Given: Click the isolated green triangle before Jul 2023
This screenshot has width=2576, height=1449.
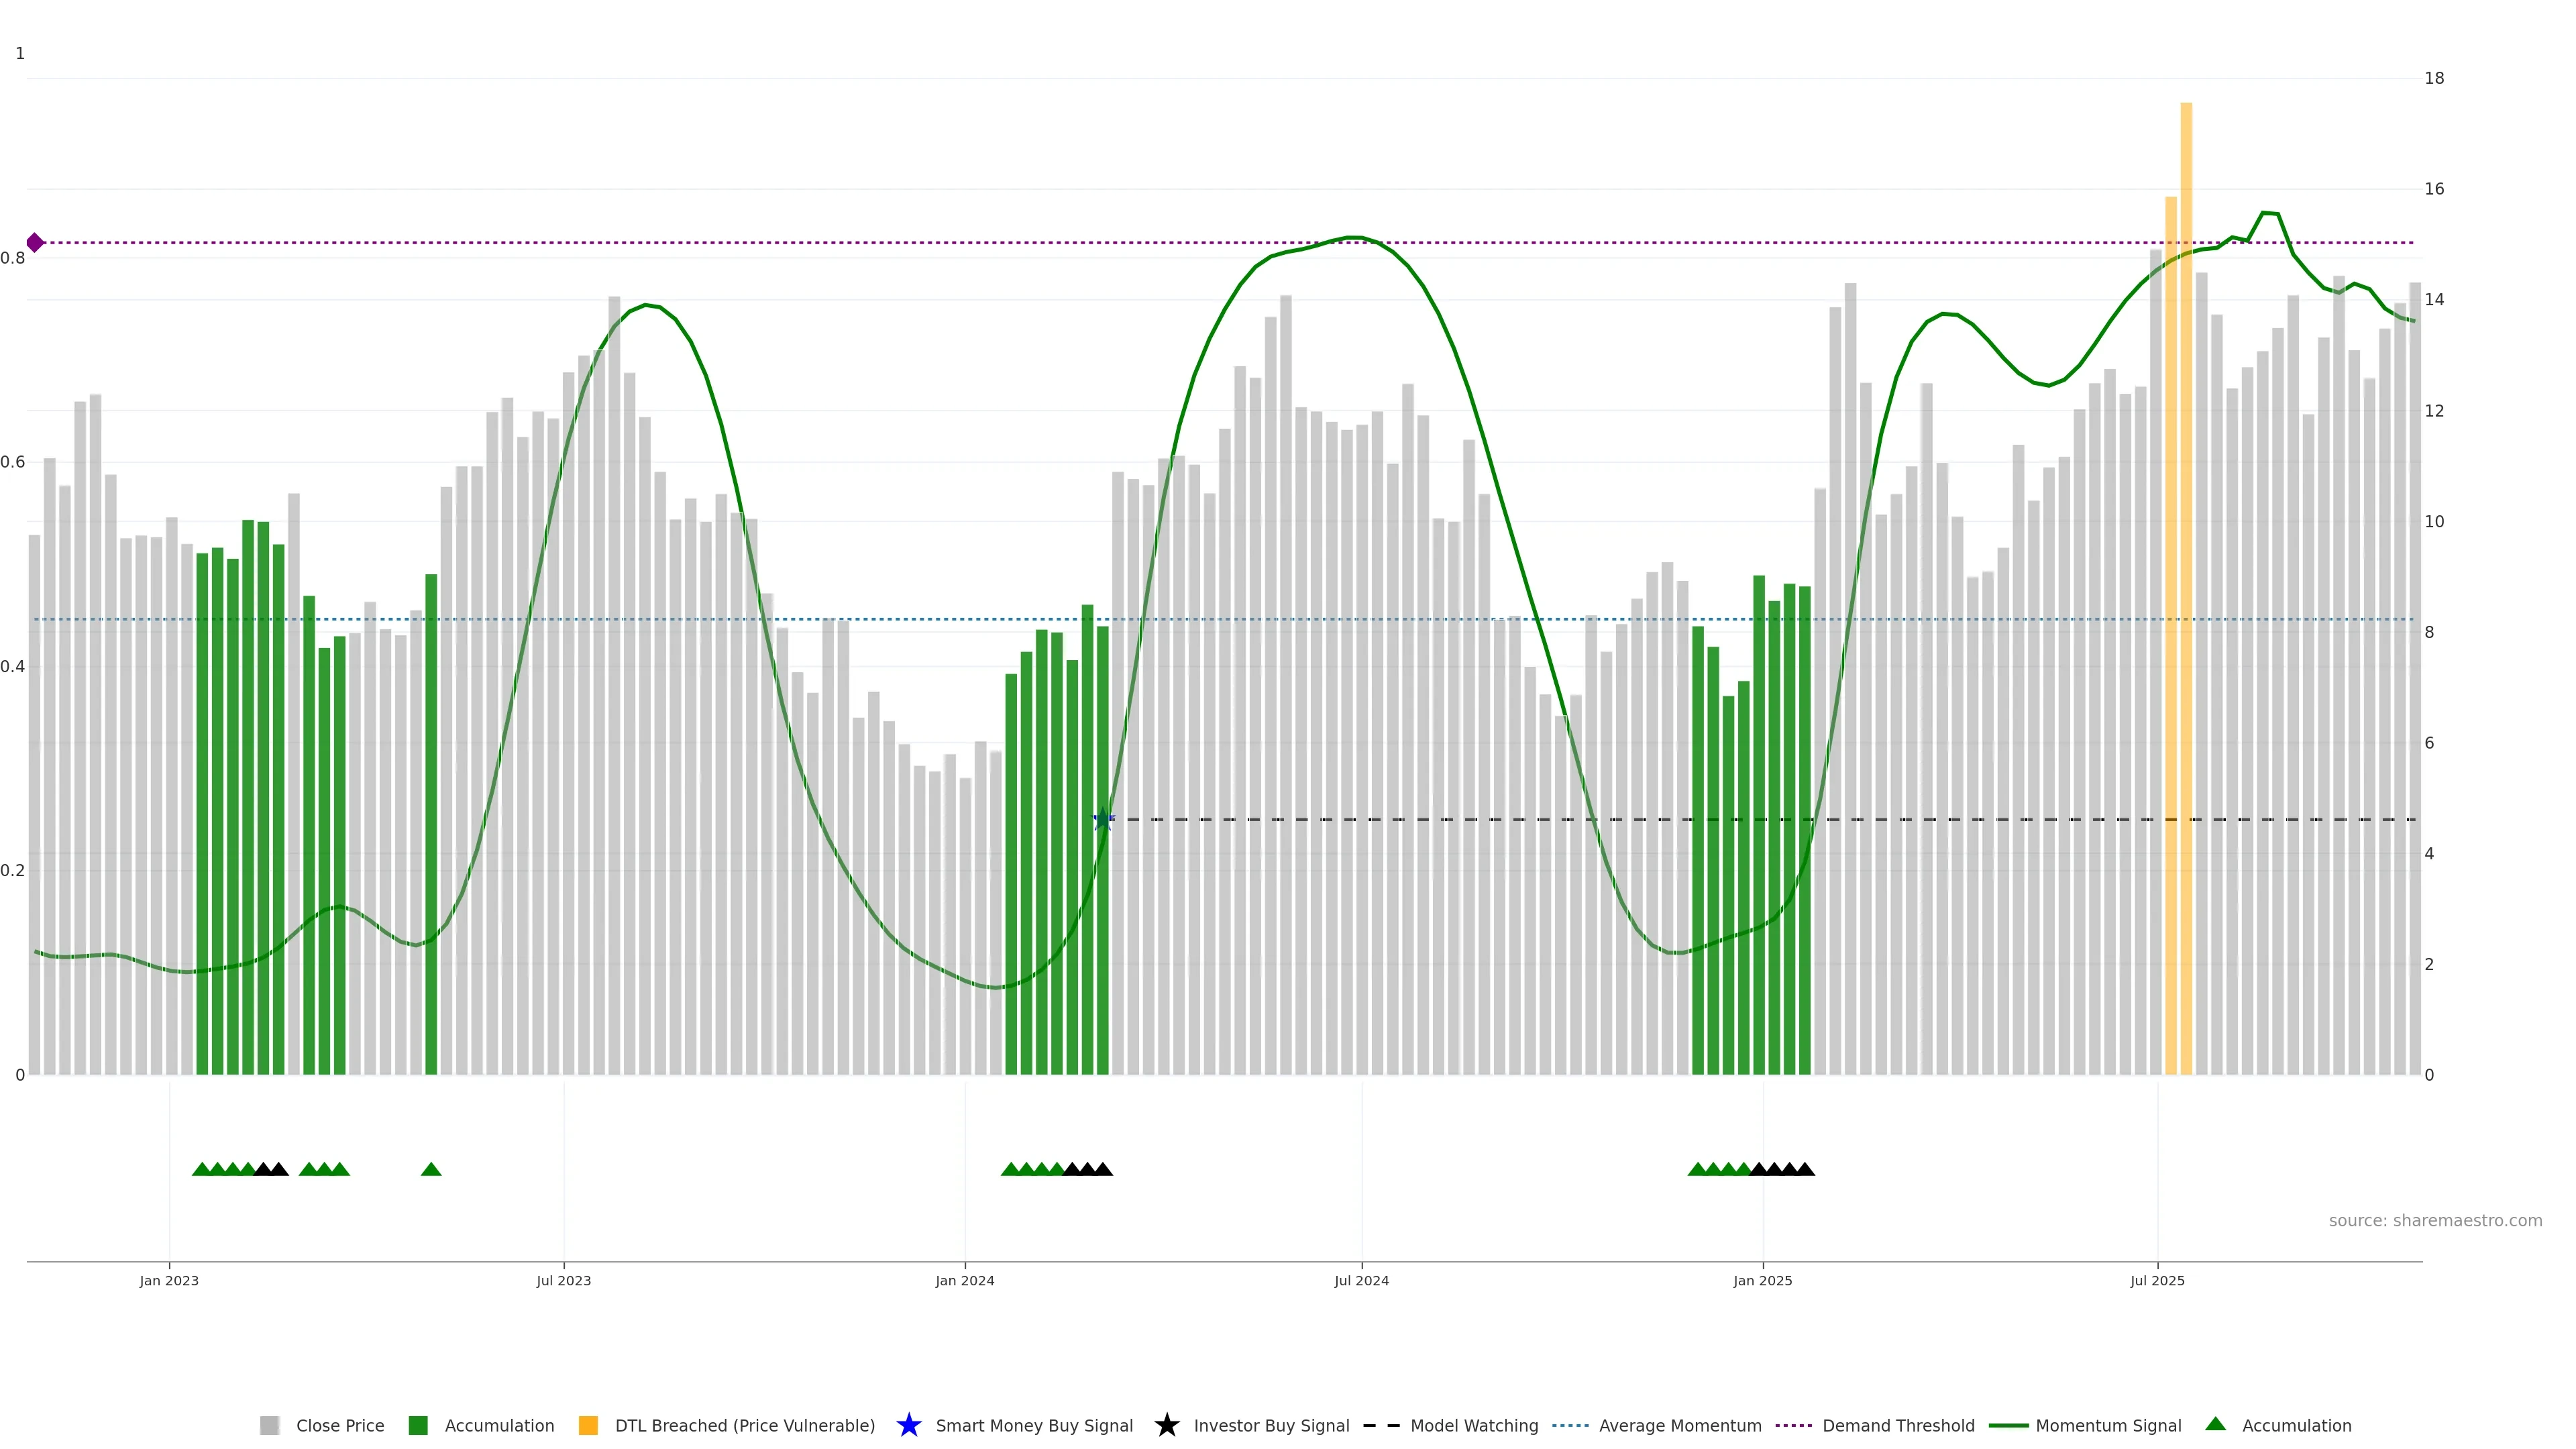Looking at the screenshot, I should [x=431, y=1169].
